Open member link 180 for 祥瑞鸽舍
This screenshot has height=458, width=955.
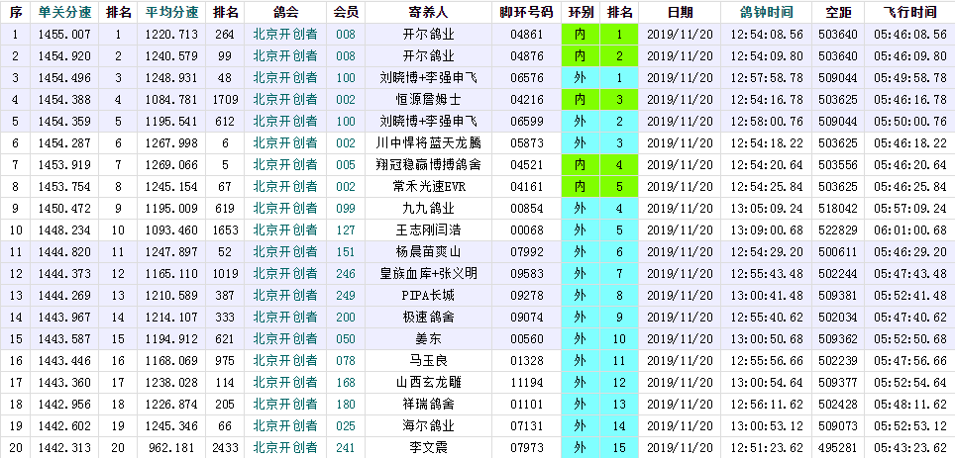(346, 405)
